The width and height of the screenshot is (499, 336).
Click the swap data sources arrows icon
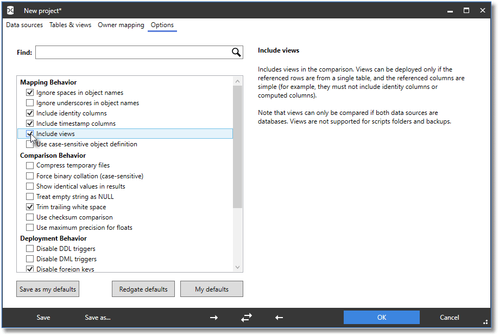[247, 318]
